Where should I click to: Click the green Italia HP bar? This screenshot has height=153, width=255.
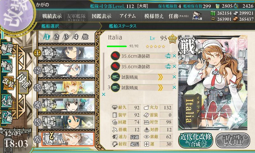117,46
